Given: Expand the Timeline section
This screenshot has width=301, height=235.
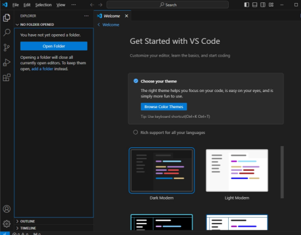Looking at the screenshot, I should [x=54, y=228].
